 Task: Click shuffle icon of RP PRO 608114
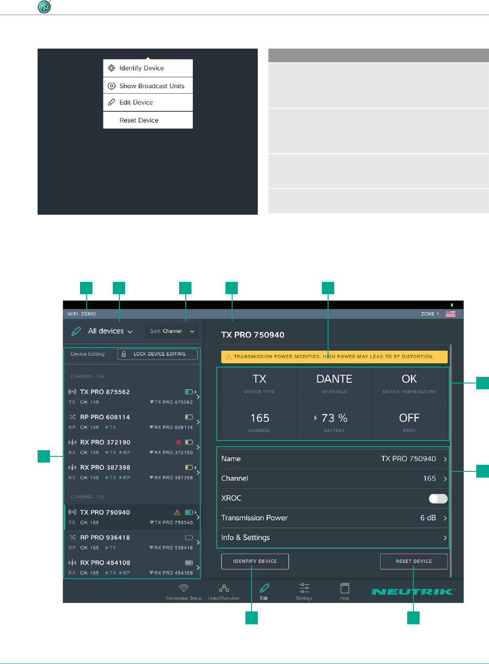click(72, 417)
